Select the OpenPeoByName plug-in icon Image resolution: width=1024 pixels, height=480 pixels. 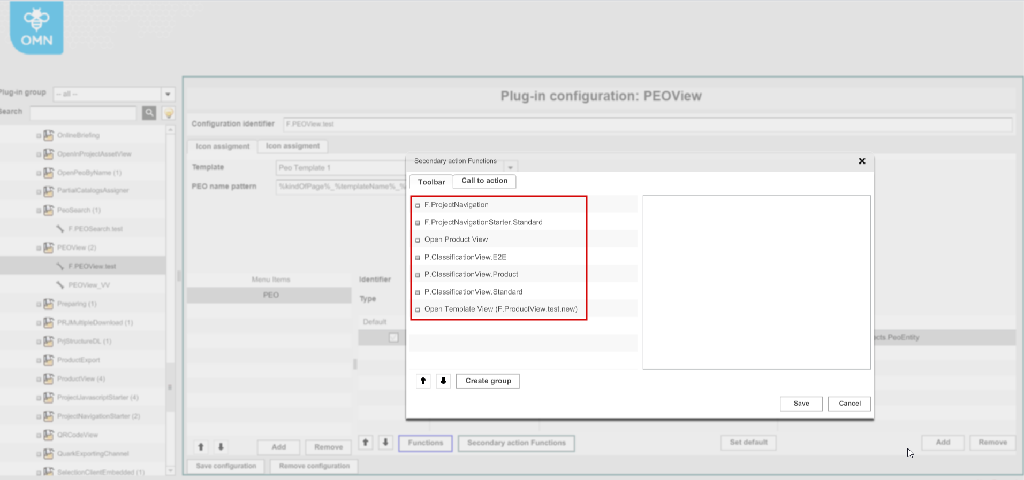[49, 173]
